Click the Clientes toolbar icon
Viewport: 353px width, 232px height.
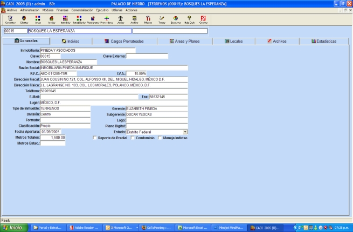click(x=24, y=19)
